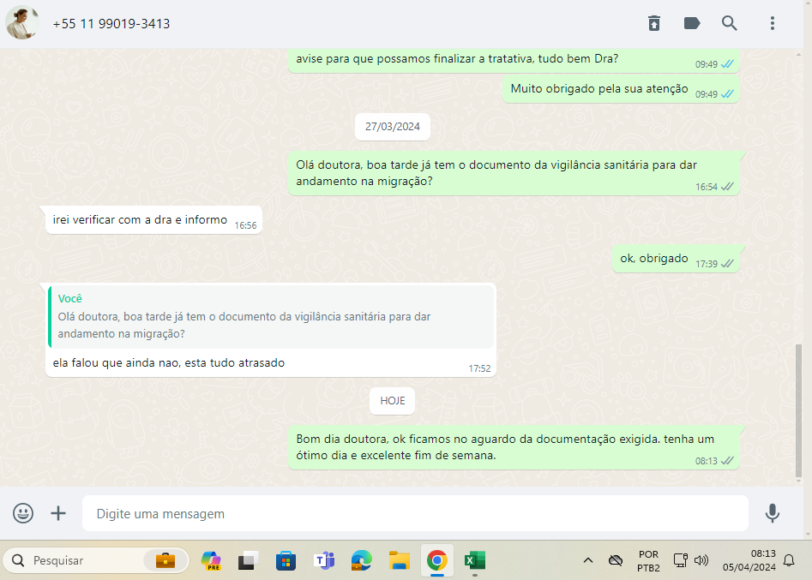
Task: Open the three-dot chat menu
Action: (x=773, y=23)
